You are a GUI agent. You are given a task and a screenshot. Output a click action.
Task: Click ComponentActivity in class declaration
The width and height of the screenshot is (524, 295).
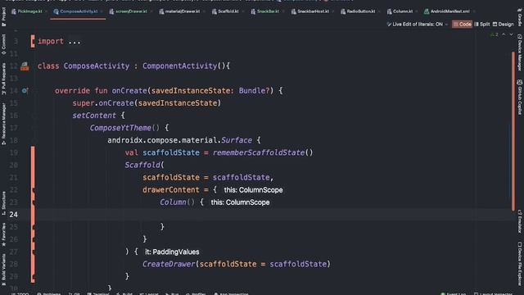[180, 66]
